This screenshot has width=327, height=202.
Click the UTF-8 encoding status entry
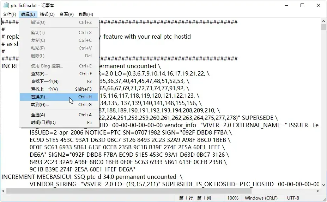coord(293,198)
